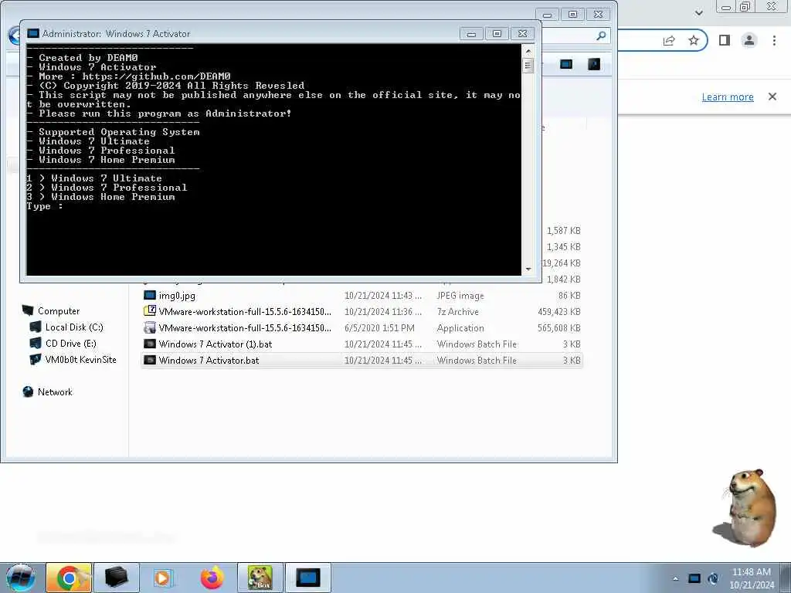Click the 7z Archive file icon
Image resolution: width=791 pixels, height=593 pixels.
point(150,311)
